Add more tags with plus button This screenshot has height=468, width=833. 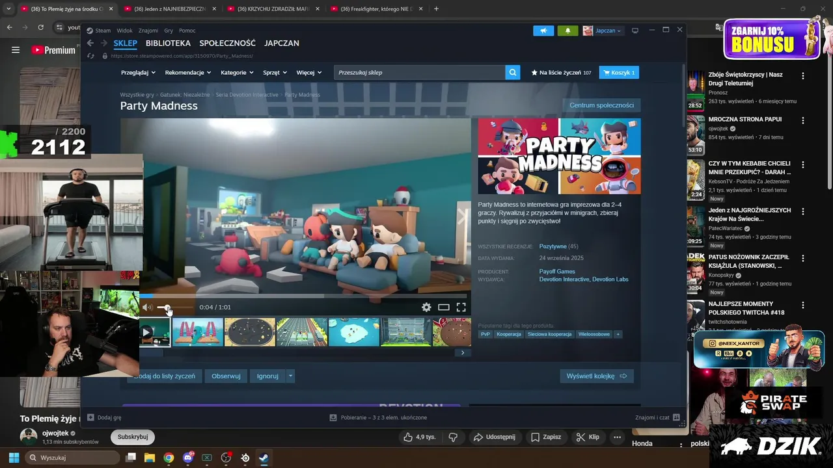click(618, 334)
